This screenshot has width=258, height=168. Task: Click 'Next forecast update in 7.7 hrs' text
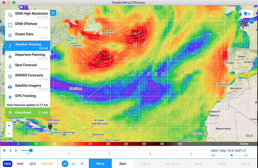[x=28, y=105]
